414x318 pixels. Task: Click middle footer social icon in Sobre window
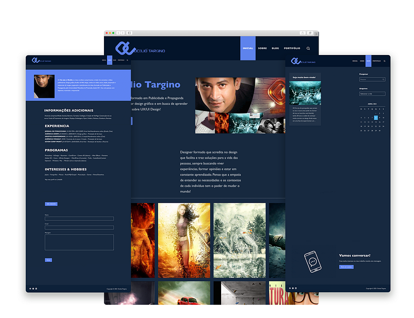coord(33,289)
